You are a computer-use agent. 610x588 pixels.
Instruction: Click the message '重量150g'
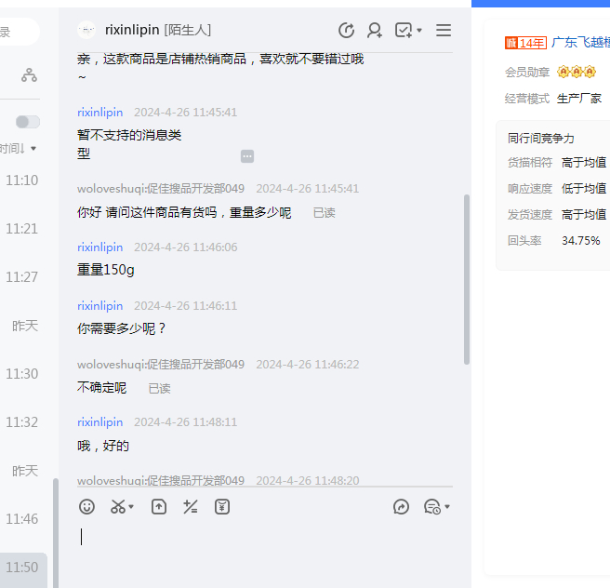(x=106, y=270)
